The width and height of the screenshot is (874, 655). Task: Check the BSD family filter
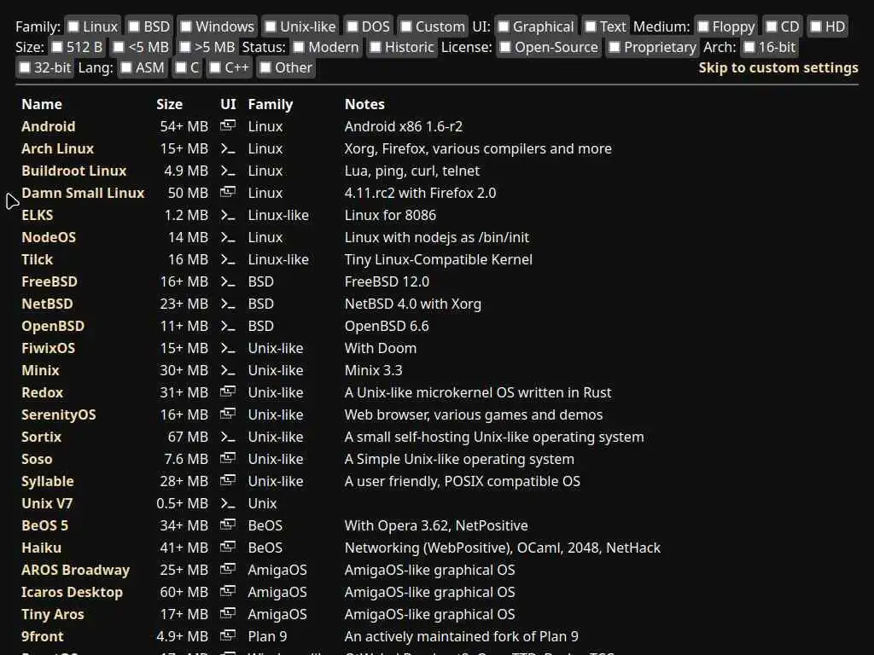(x=134, y=26)
